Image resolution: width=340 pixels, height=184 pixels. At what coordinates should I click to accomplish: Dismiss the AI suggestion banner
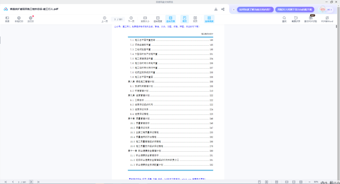point(234,10)
